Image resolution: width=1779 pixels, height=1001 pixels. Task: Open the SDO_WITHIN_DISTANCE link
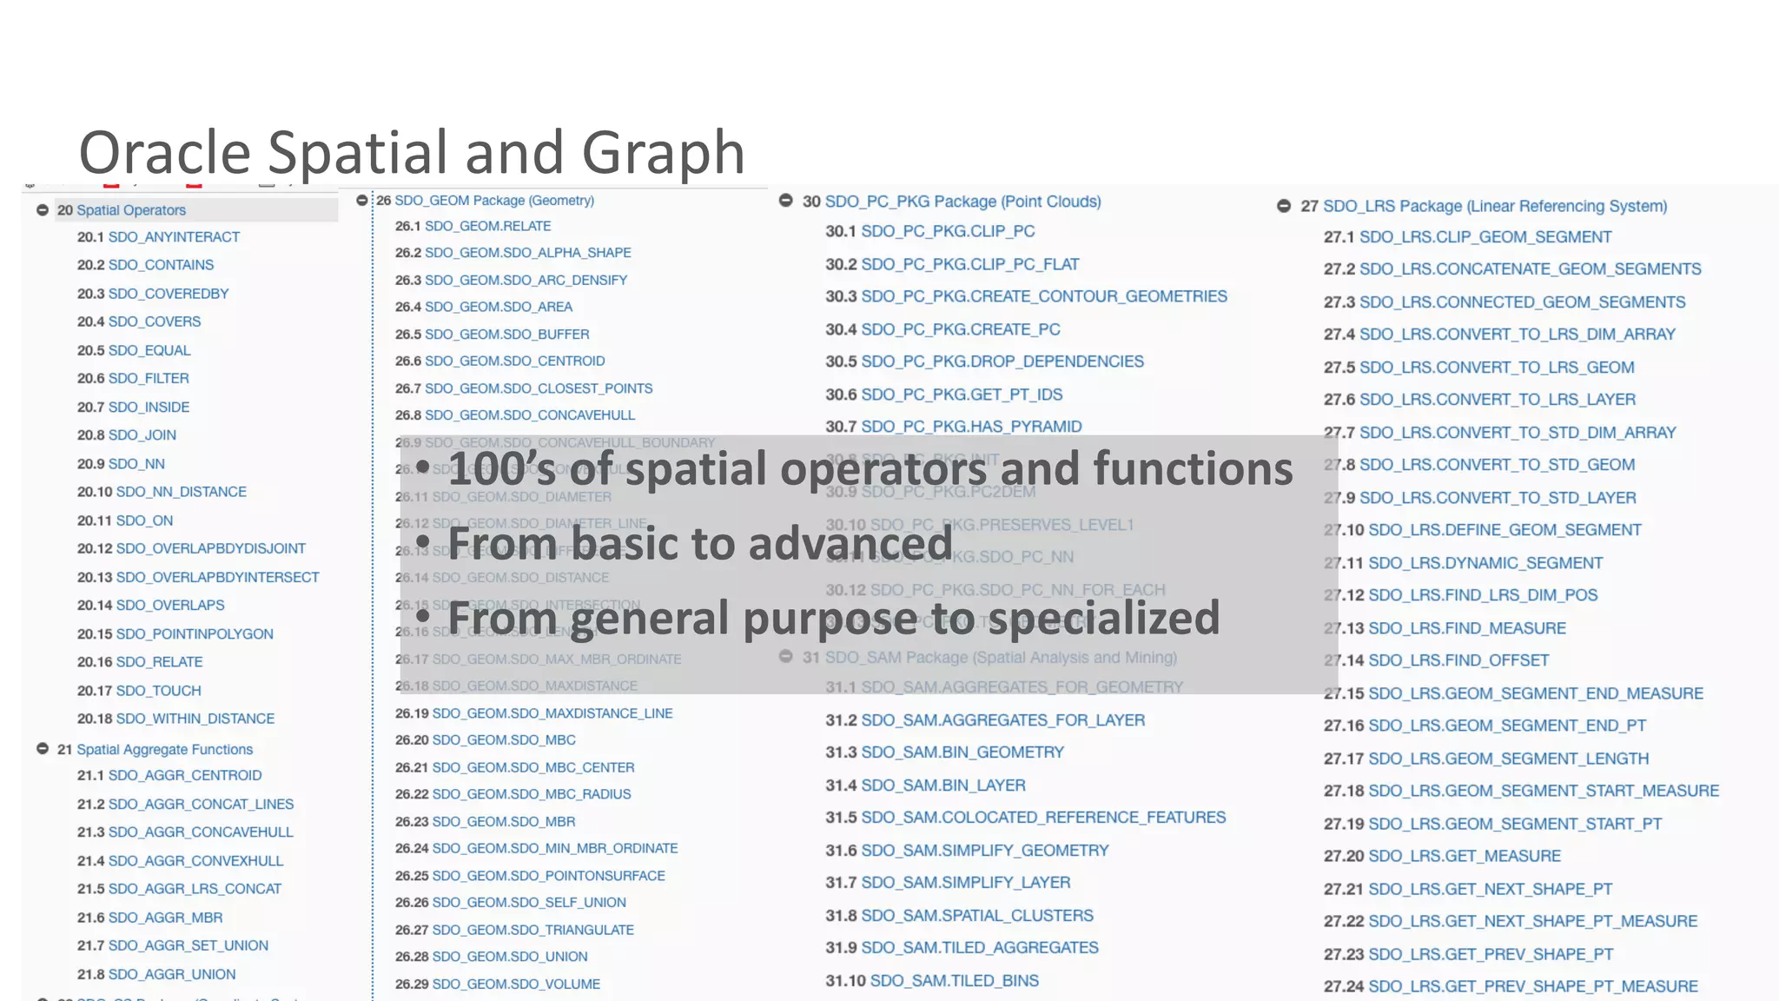(195, 719)
